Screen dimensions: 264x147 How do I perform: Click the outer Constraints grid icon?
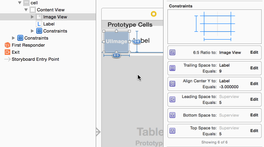(20, 38)
